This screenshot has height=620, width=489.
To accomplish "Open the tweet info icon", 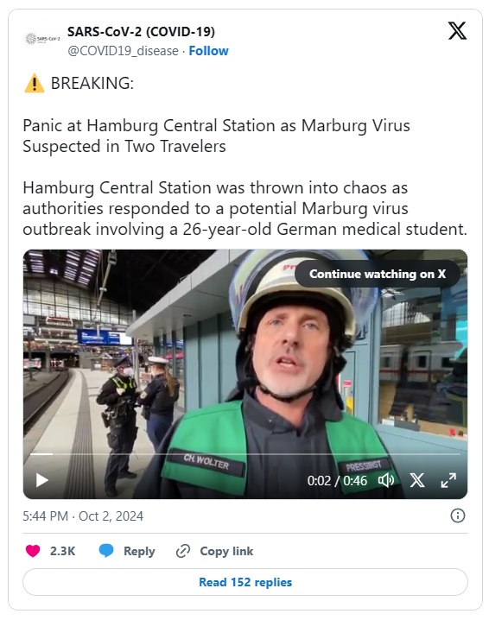I will [458, 516].
